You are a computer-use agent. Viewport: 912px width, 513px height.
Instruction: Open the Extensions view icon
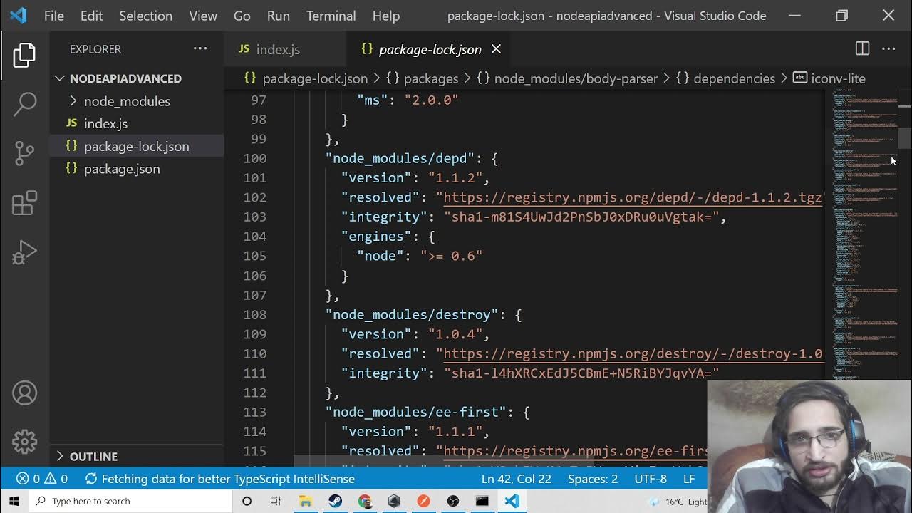coord(24,203)
